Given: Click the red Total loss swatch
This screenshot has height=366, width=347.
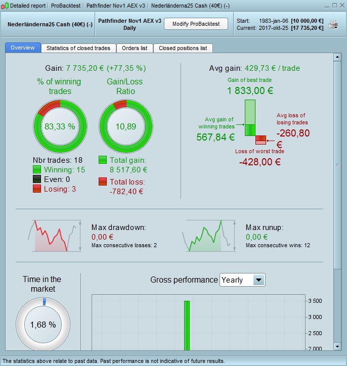Looking at the screenshot, I should (103, 181).
